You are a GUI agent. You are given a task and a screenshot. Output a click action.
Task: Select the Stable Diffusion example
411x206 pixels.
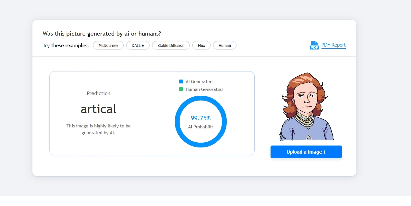171,45
